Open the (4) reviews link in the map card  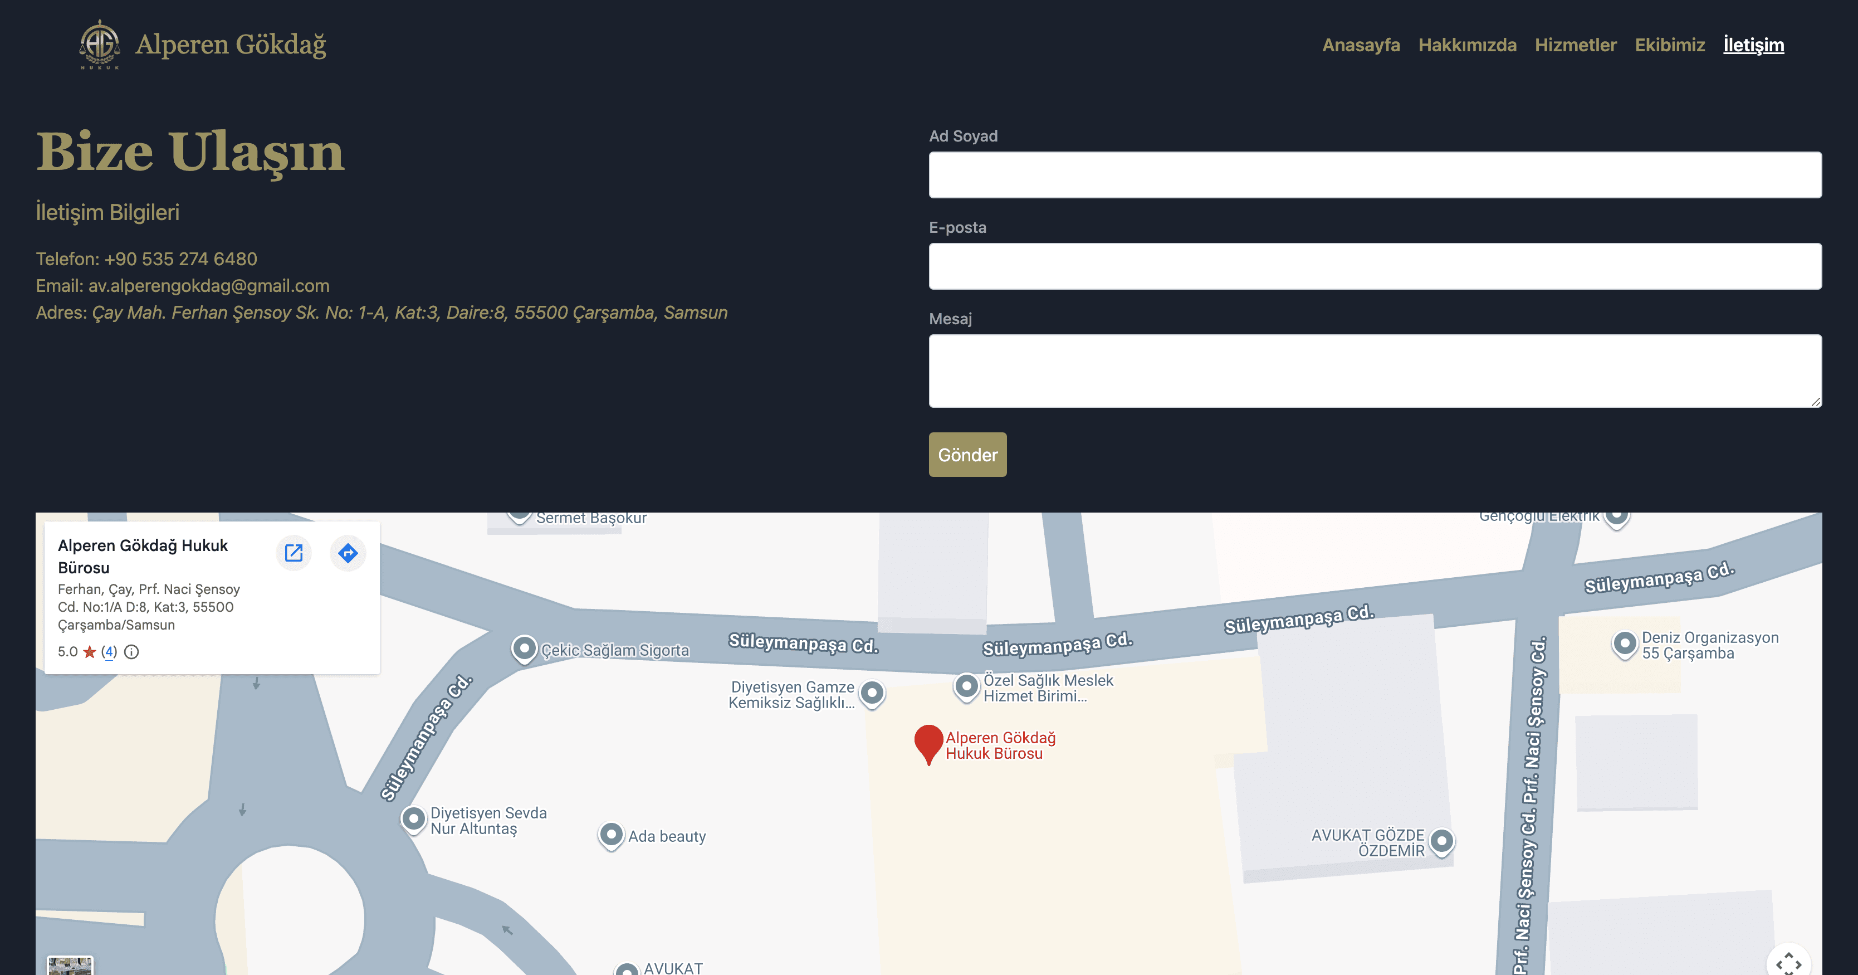[x=109, y=652]
